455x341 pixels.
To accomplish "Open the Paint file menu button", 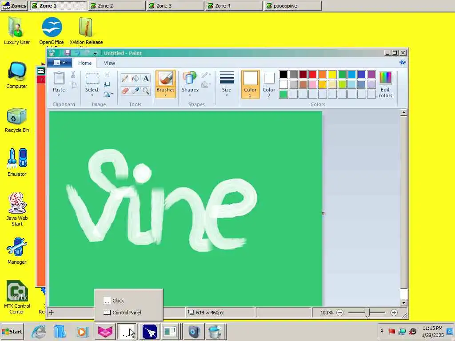I will (60, 62).
